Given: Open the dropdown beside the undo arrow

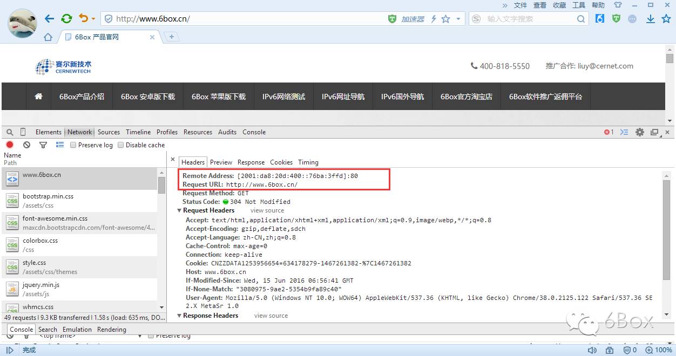Looking at the screenshot, I should pos(93,19).
